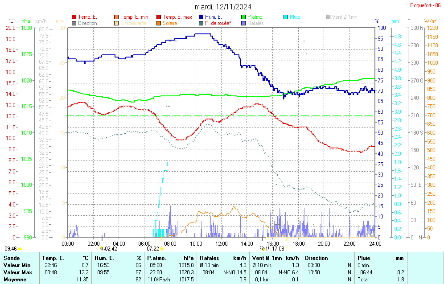Click the red Temp. E. legend swatch
This screenshot has height=284, width=444.
[x=74, y=17]
